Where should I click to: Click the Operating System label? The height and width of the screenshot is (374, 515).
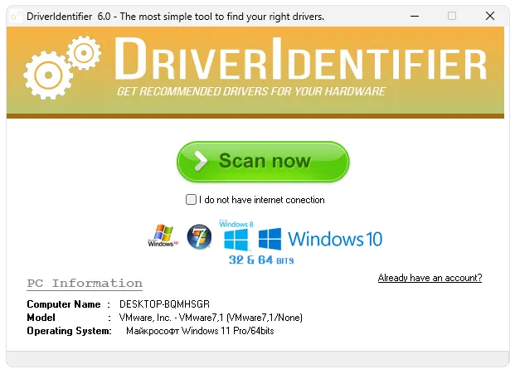pyautogui.click(x=69, y=331)
